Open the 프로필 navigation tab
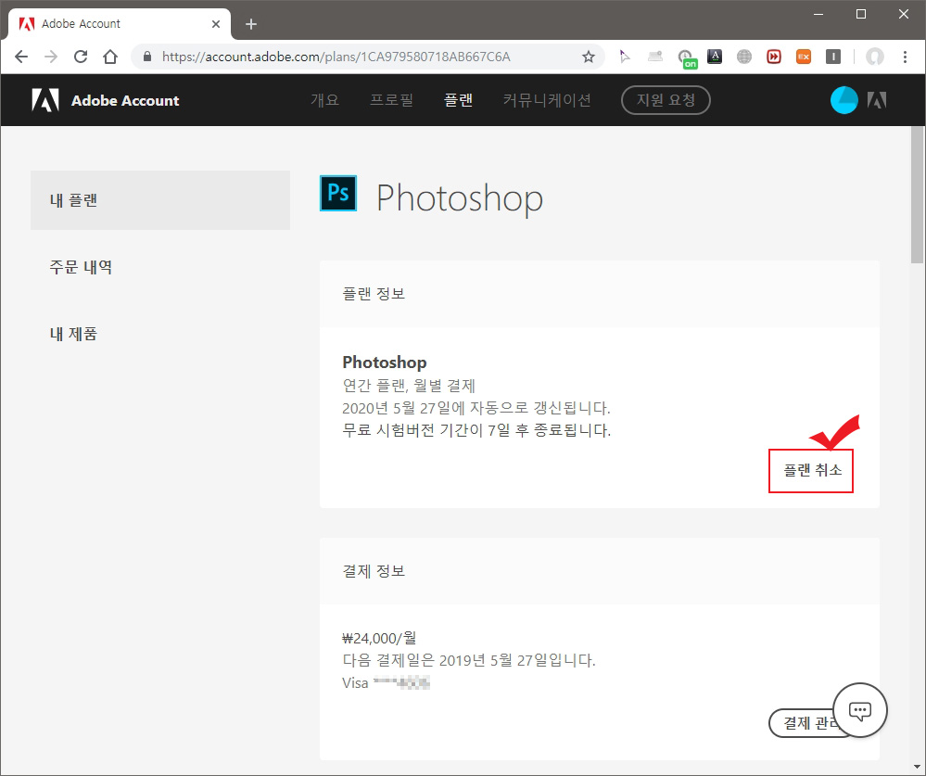This screenshot has width=926, height=776. [x=391, y=100]
